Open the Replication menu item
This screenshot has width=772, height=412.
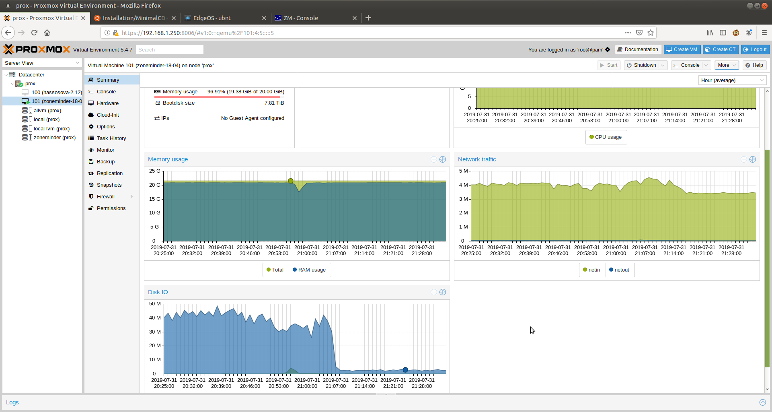pyautogui.click(x=112, y=173)
